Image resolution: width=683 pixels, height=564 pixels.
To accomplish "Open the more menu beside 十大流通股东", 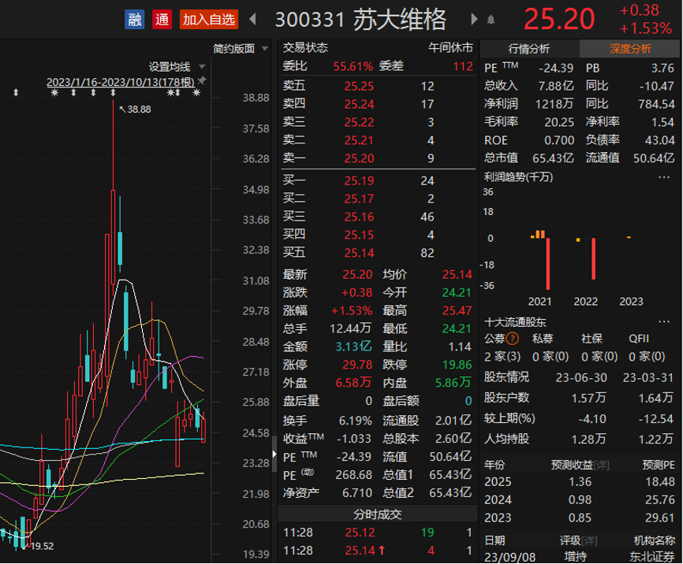I will click(x=664, y=321).
